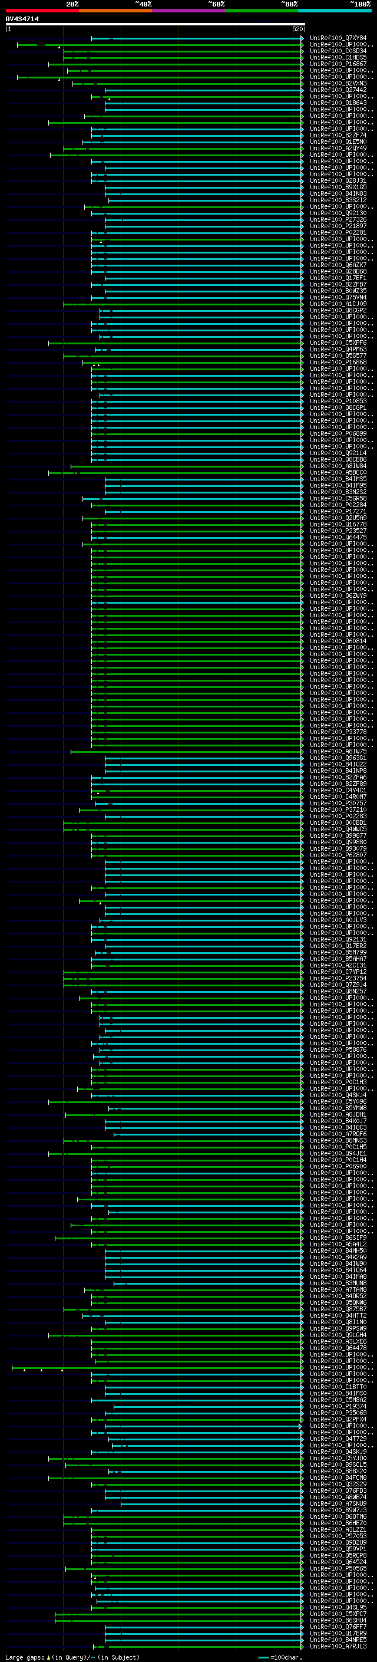Click hit label UniRef100_A2QY49

[x=338, y=149]
